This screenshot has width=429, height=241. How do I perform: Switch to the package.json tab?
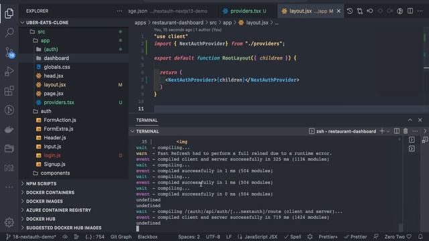tap(168, 11)
